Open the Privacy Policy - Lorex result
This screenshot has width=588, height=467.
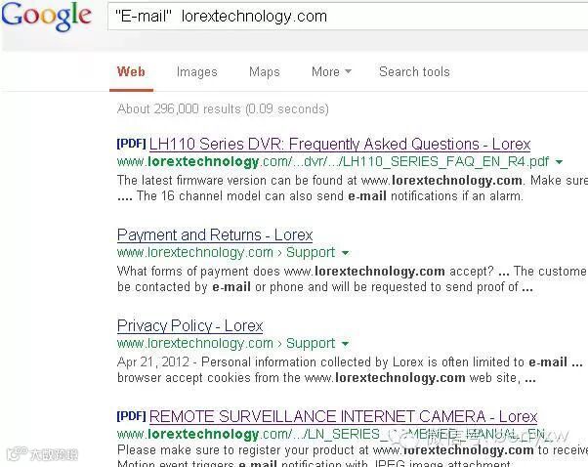pyautogui.click(x=190, y=326)
